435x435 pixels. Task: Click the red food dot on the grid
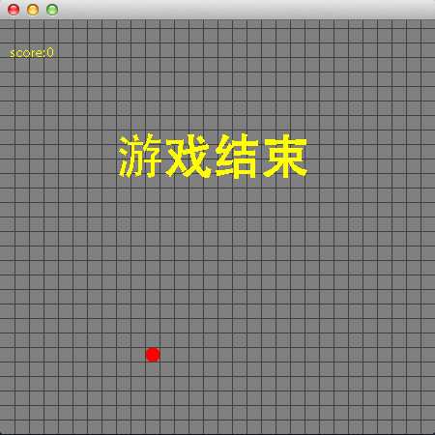pyautogui.click(x=153, y=355)
